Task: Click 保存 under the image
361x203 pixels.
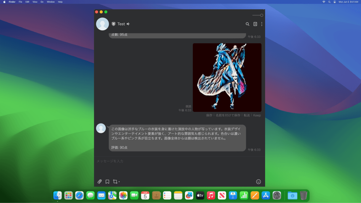Action: coord(209,115)
